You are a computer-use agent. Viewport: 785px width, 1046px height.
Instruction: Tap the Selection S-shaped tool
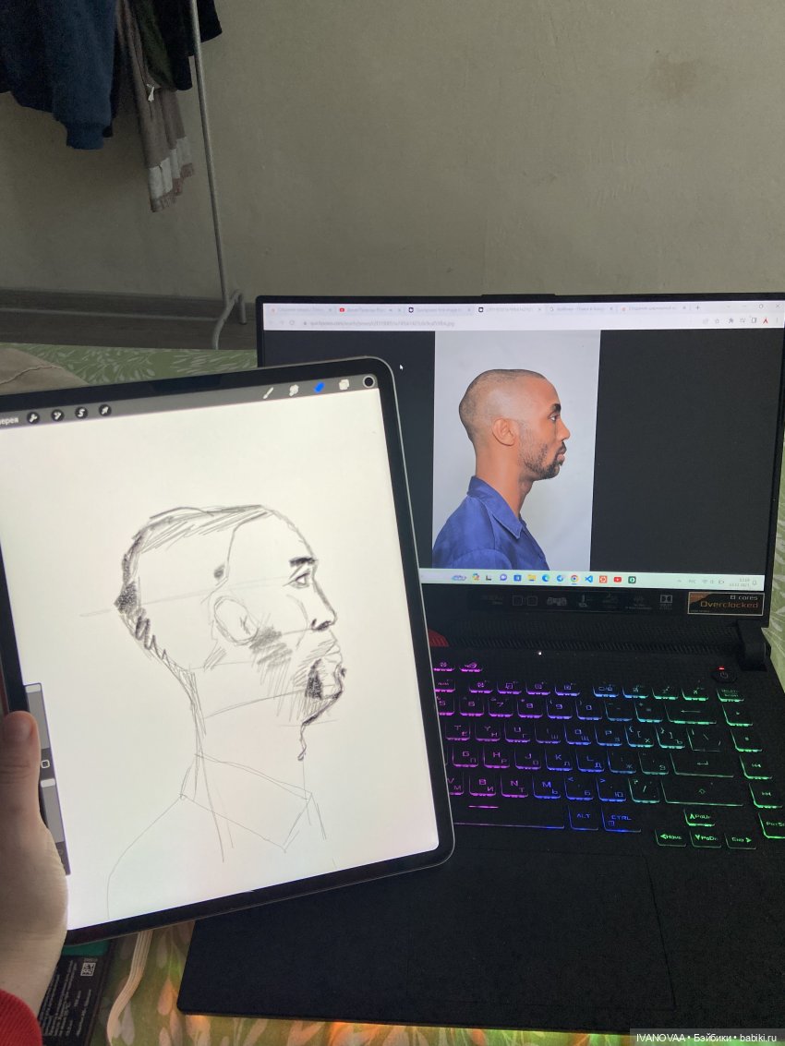click(x=80, y=413)
